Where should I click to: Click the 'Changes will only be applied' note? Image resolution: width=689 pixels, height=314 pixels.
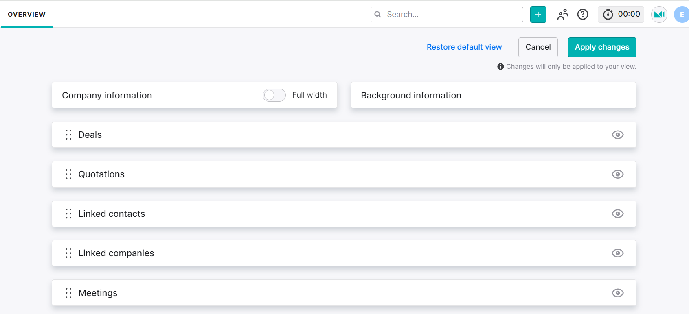click(x=571, y=66)
